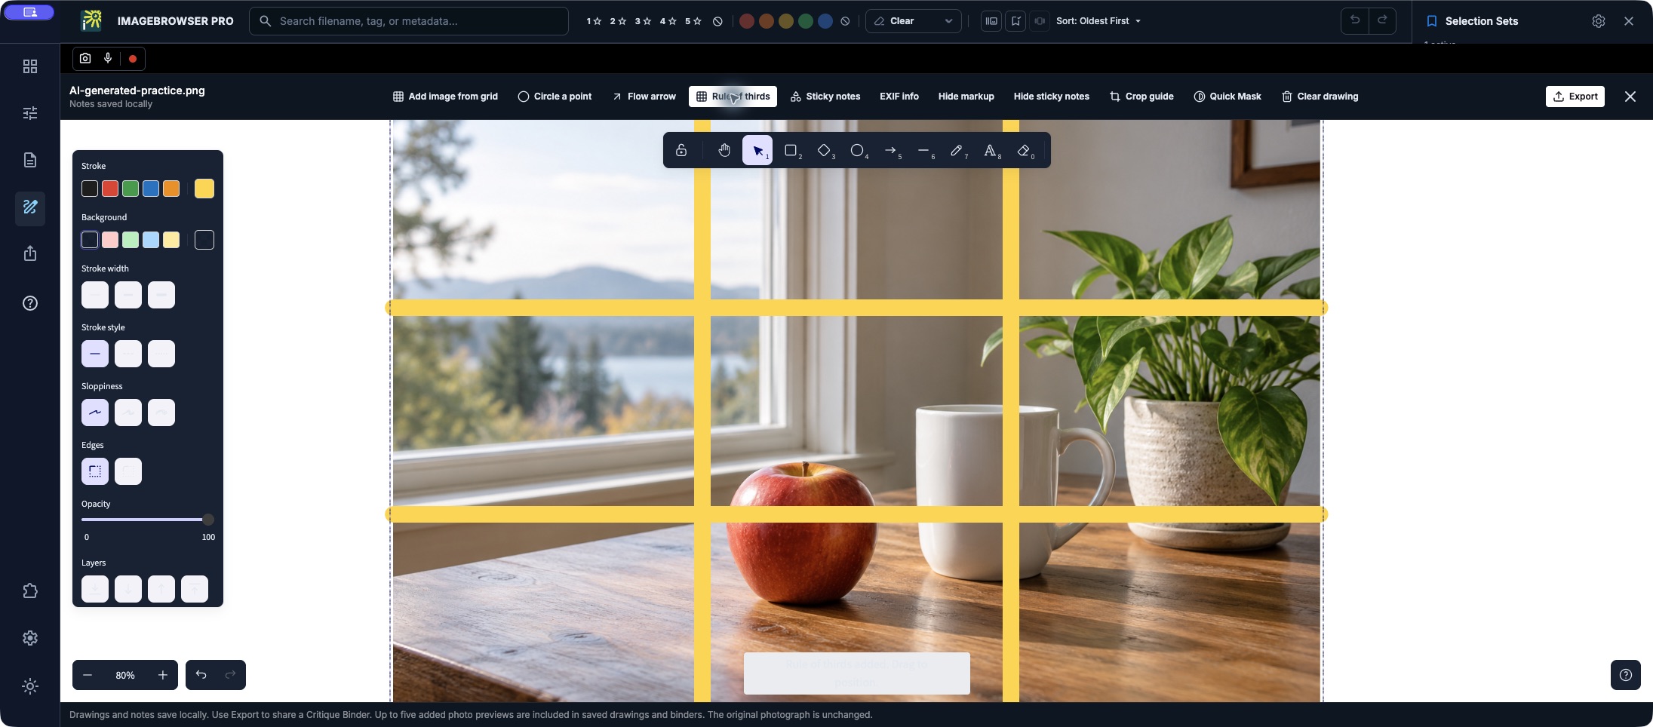Select the Text tool
This screenshot has height=727, width=1653.
pos(990,150)
